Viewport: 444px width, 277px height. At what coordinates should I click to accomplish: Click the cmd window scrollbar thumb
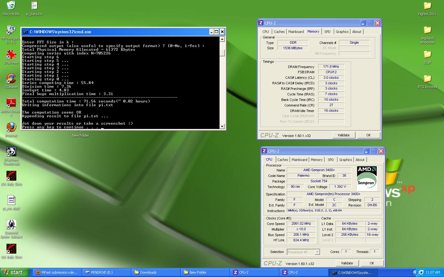tap(222, 53)
